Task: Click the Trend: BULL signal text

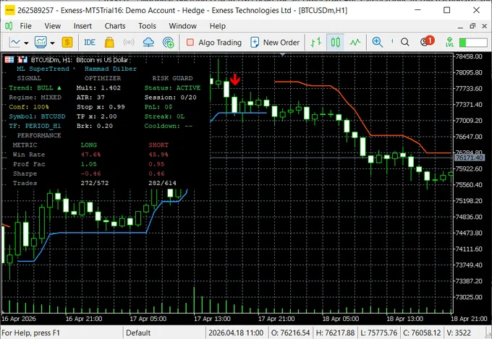Action: click(35, 87)
